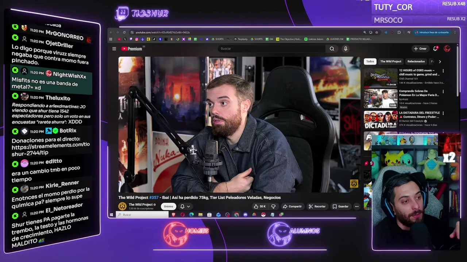The width and height of the screenshot is (467, 262).
Task: Open the channel notification bell dropdown
Action: [x=185, y=207]
